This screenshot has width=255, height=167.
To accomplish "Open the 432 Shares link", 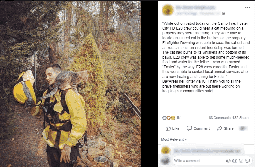I will (241, 118).
